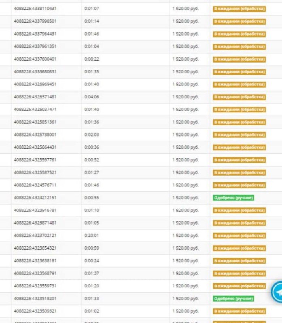Screen dimensions: 282x323
Task: Click the pending badge in the 0:08:22 row
Action: point(240,59)
